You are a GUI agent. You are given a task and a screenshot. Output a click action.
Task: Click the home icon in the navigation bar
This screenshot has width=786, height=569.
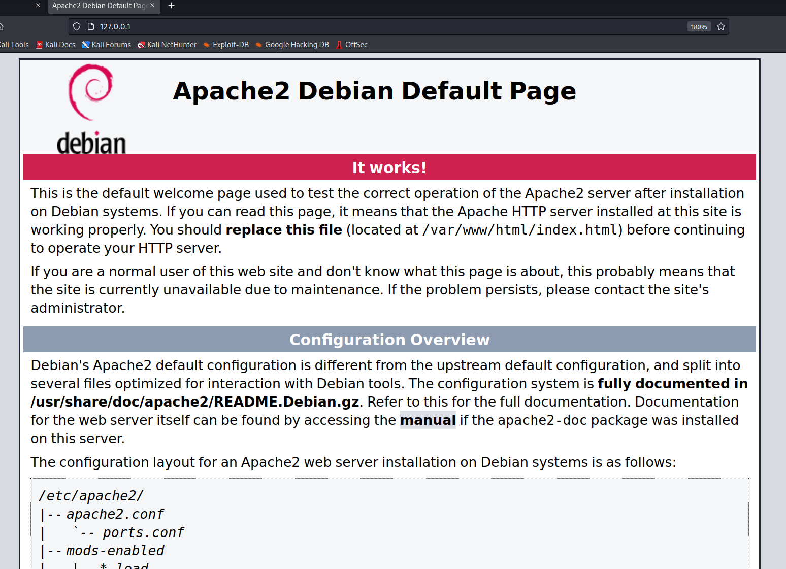[2, 26]
